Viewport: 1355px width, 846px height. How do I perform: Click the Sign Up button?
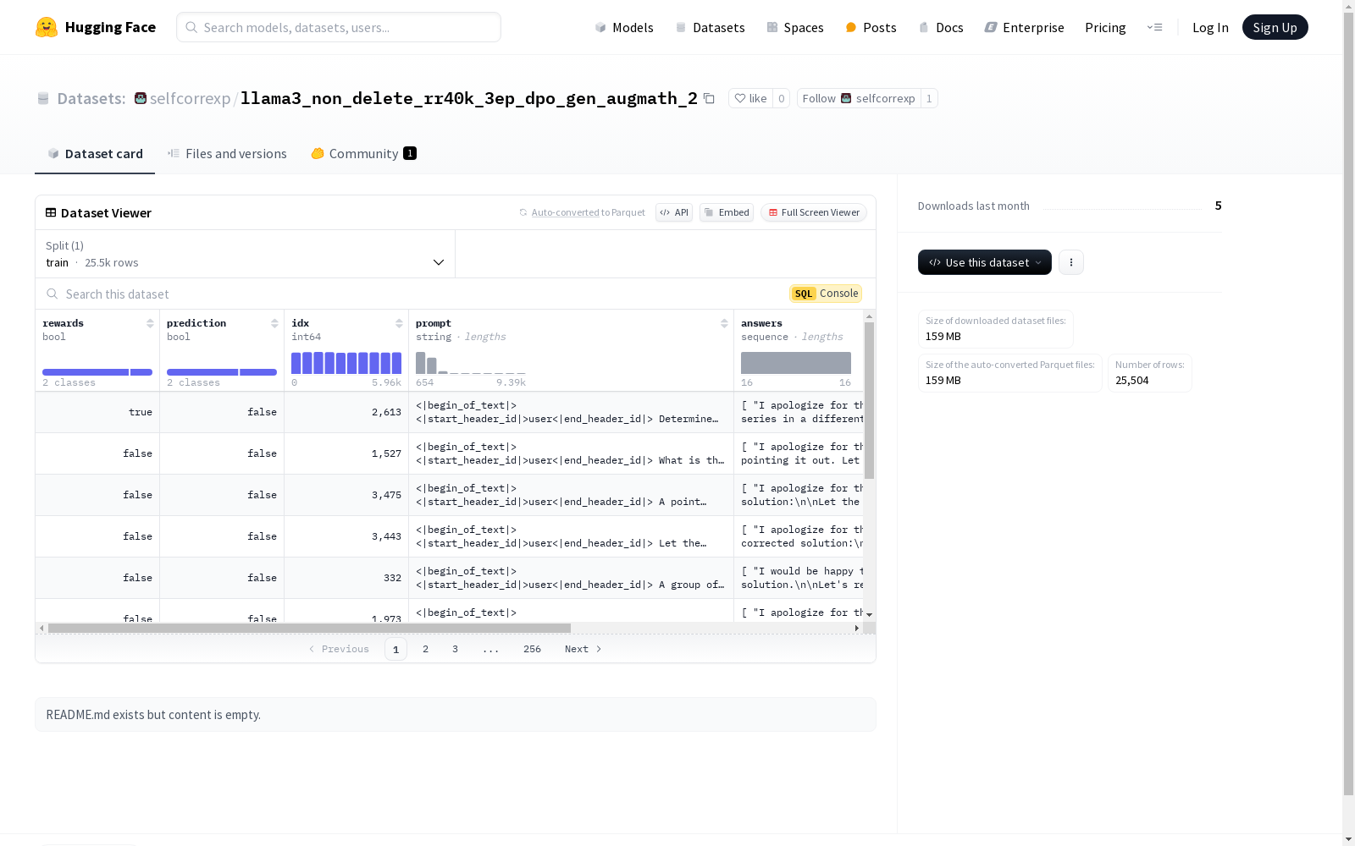tap(1275, 27)
